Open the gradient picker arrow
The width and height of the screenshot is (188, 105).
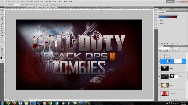(177, 17)
